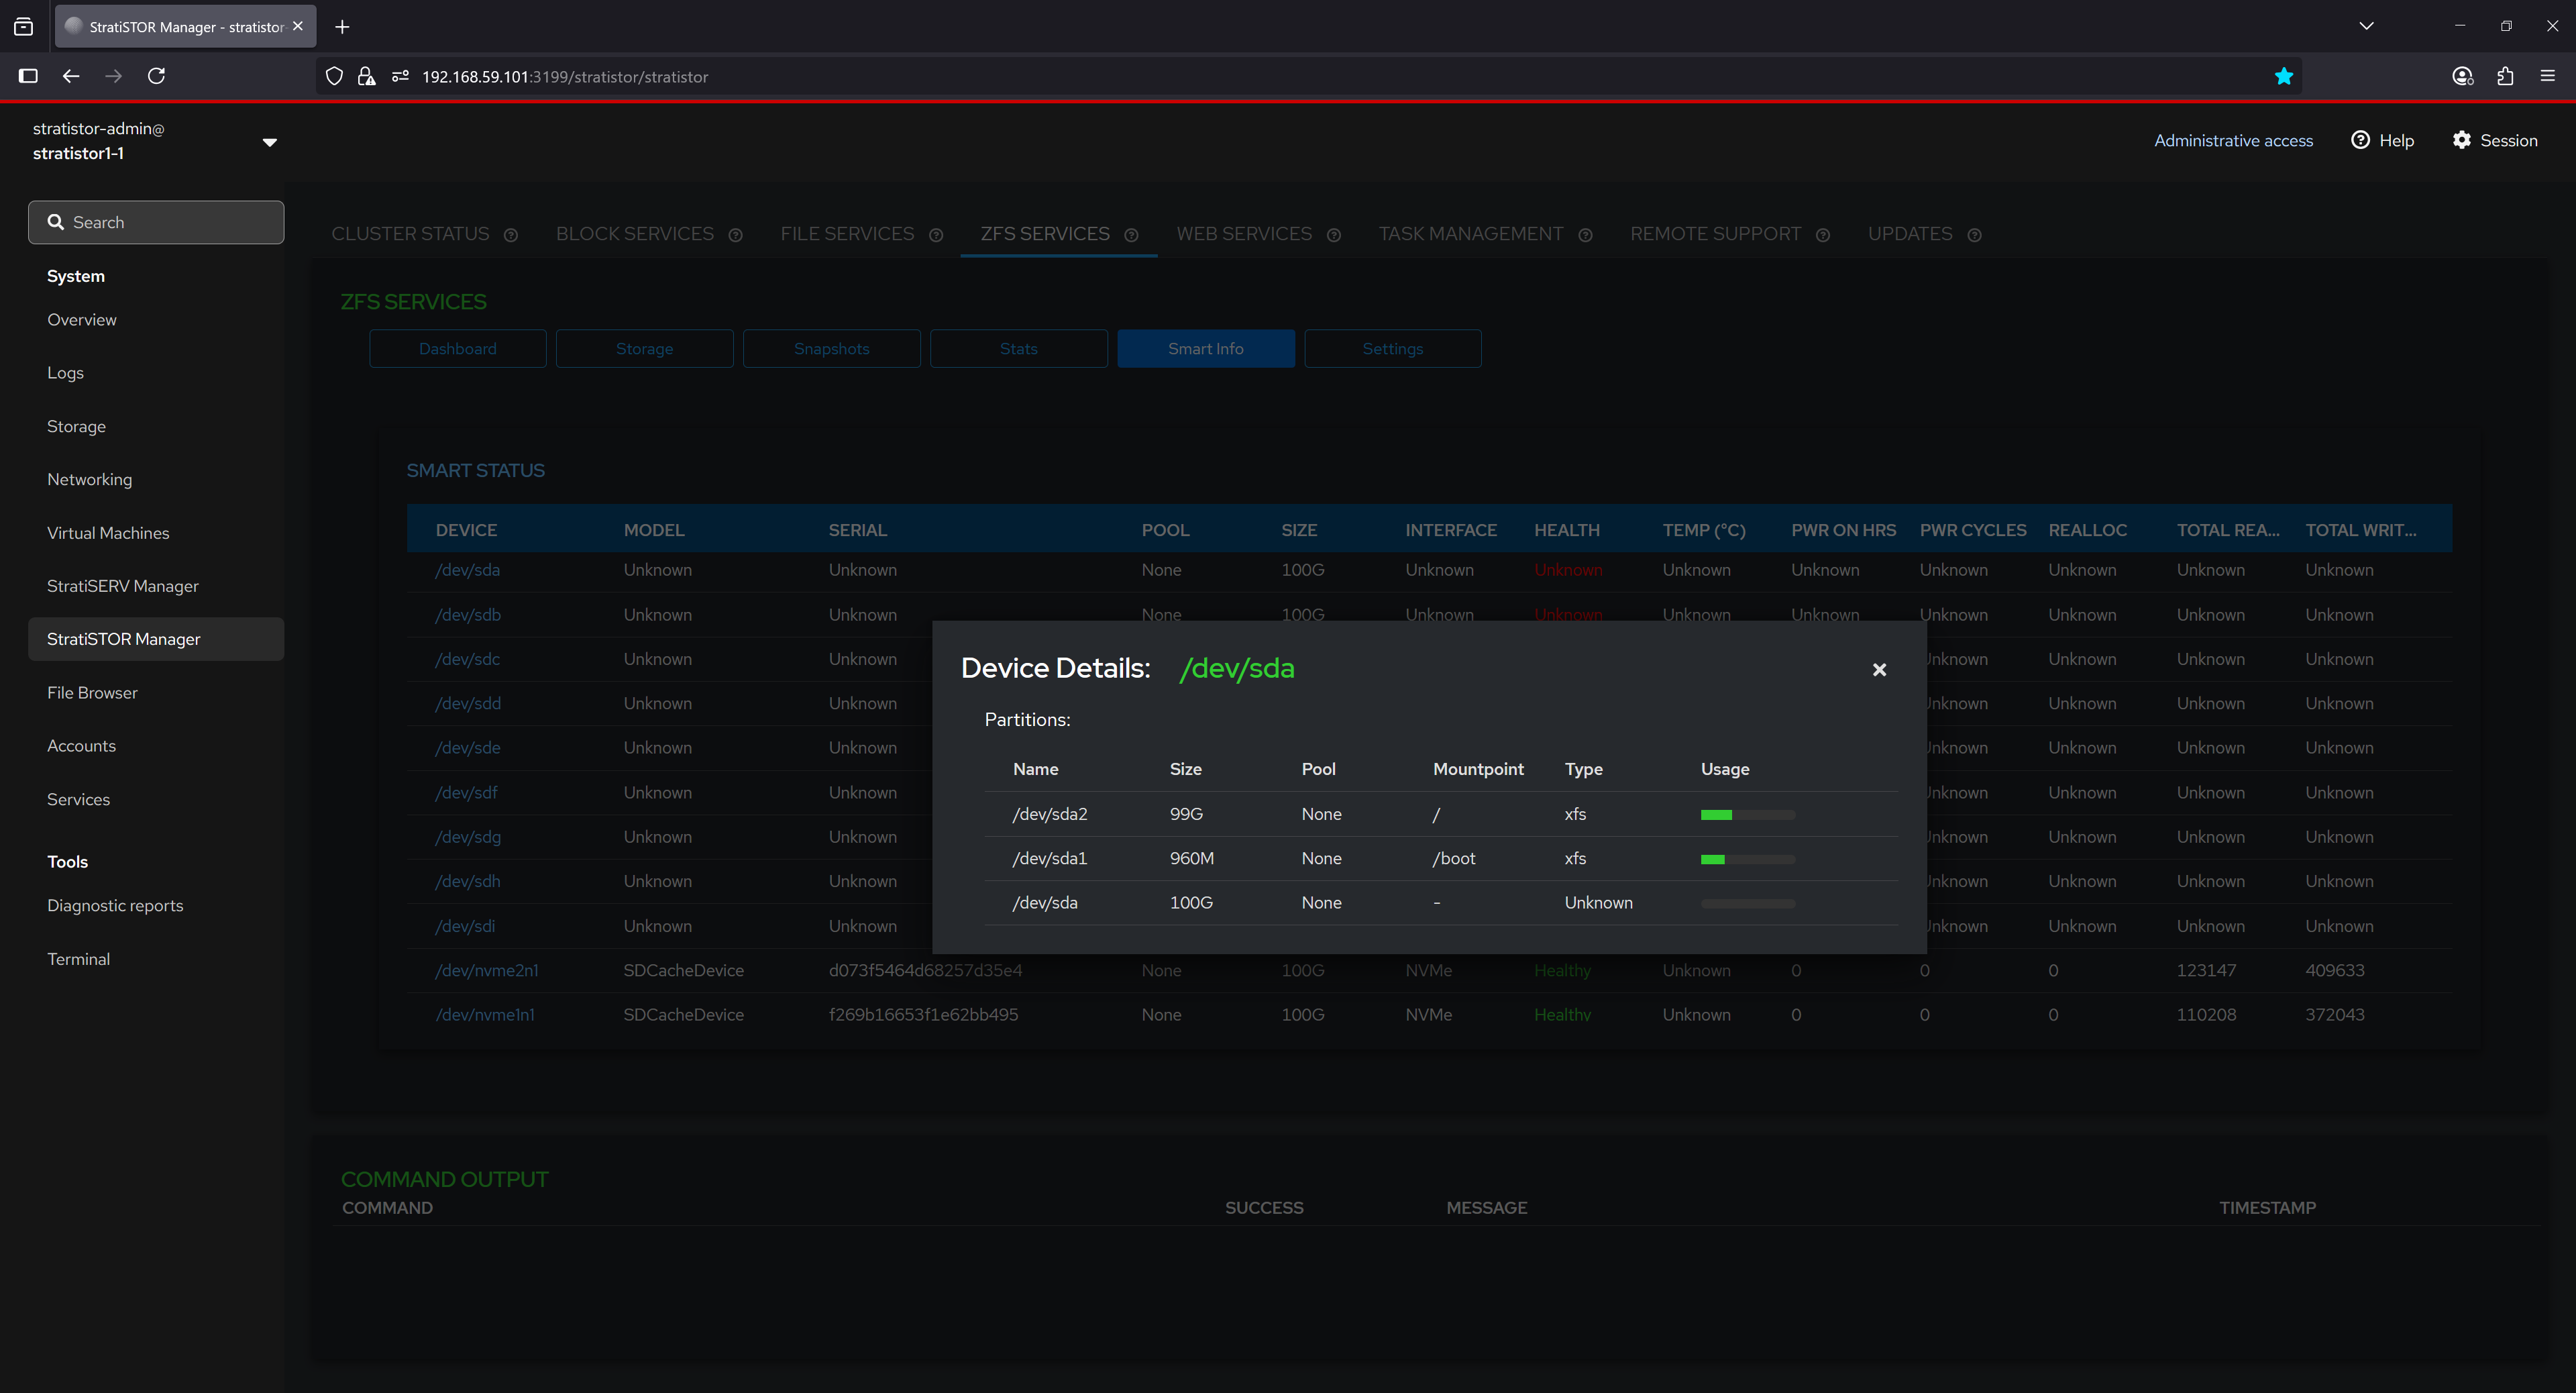Close the Device Details dialog

(1879, 670)
